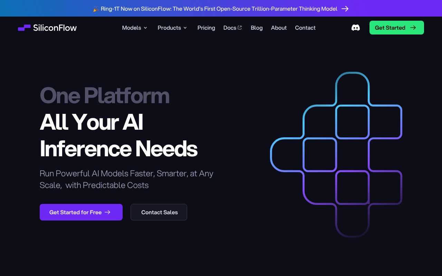This screenshot has width=442, height=276.
Task: Navigate to the Blog section
Action: 257,28
